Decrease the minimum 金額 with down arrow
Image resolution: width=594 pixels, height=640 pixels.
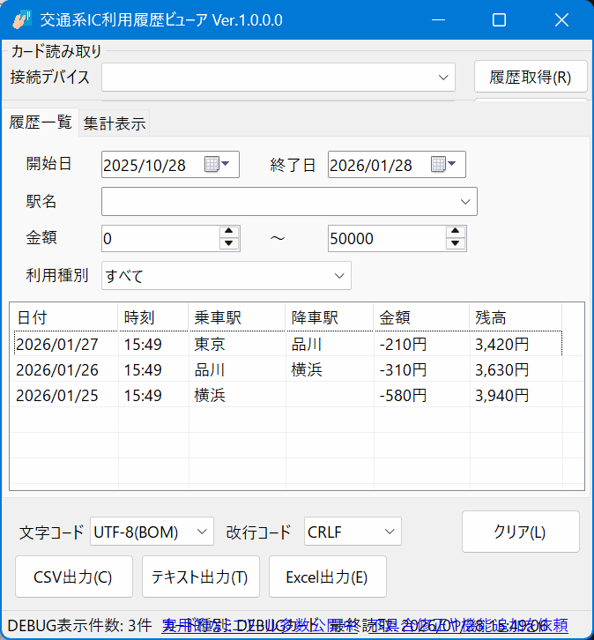click(x=229, y=243)
